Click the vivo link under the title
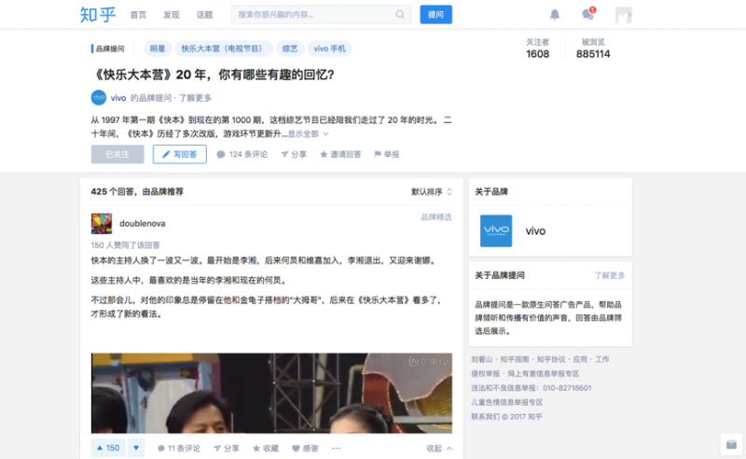 [x=118, y=98]
